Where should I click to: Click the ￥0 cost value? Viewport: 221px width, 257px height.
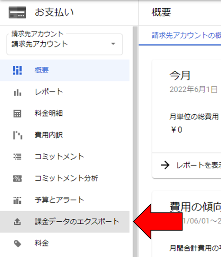(177, 130)
